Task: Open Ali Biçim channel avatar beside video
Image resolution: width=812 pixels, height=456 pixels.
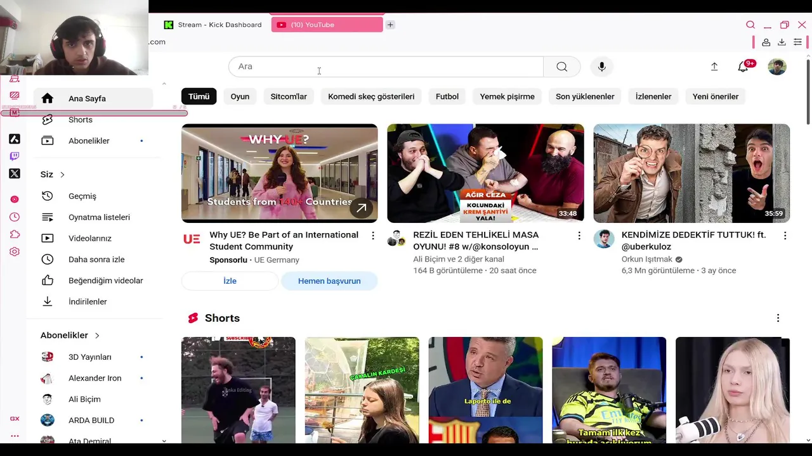Action: pyautogui.click(x=396, y=239)
